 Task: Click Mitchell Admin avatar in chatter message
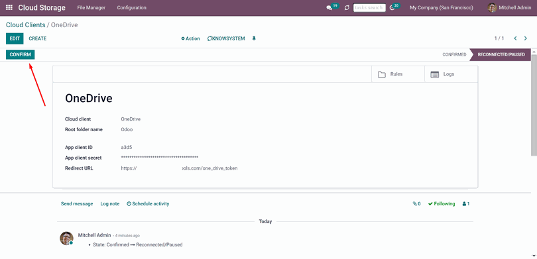(x=66, y=238)
